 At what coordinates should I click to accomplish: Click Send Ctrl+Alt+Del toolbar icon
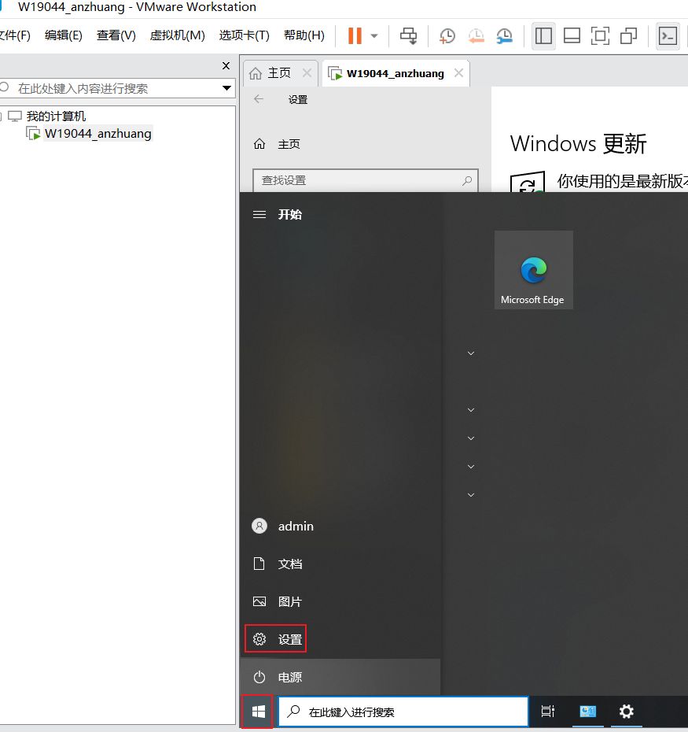tap(408, 35)
